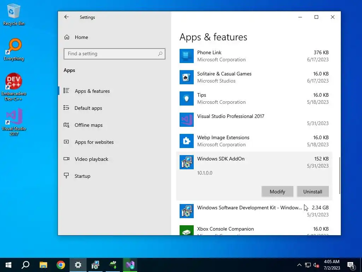362x272 pixels.
Task: Select the Solitaire & Casual Games icon
Action: tap(187, 77)
